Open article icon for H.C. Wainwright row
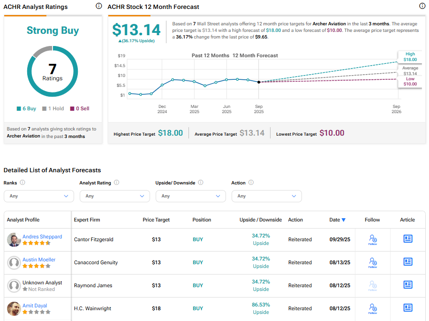The image size is (429, 321). pyautogui.click(x=408, y=308)
